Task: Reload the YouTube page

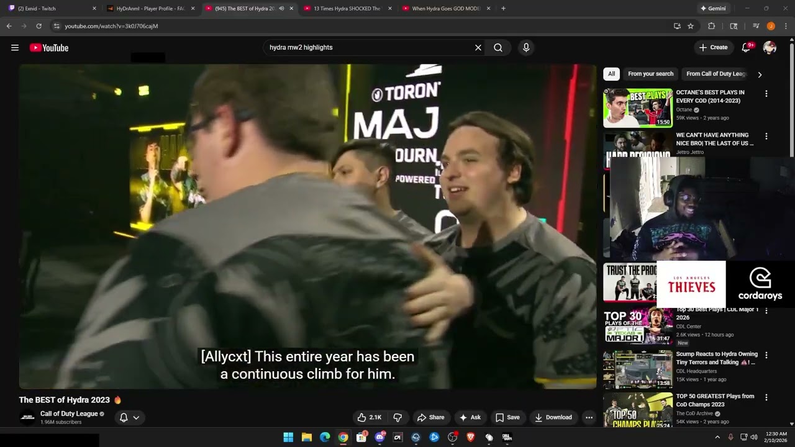Action: coord(39,26)
